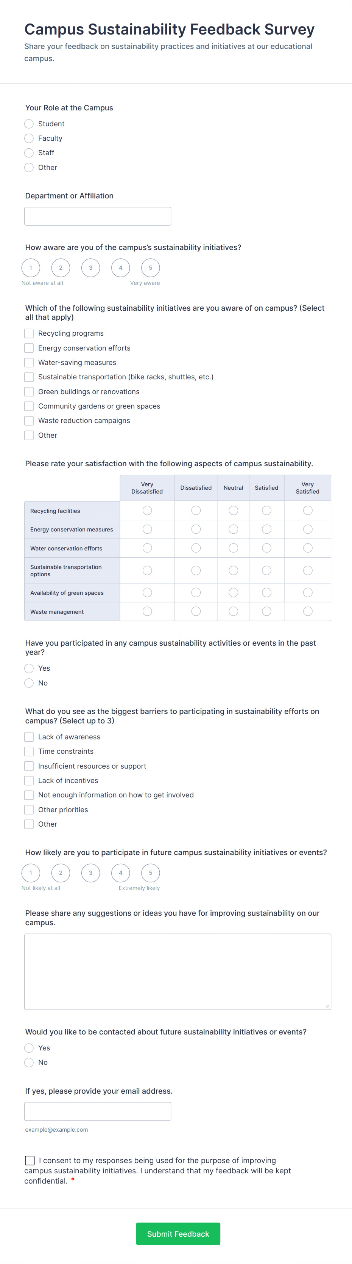The height and width of the screenshot is (1264, 352).
Task: Rate Energy conservation measures as Neutral
Action: coord(234,530)
